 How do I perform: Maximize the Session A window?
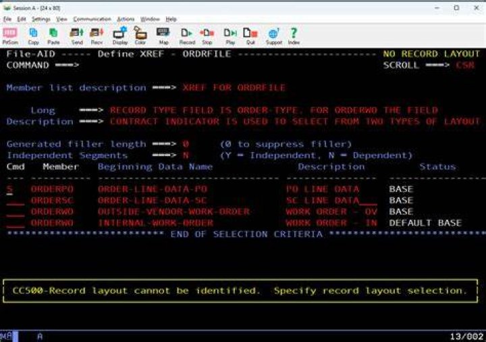[x=456, y=8]
